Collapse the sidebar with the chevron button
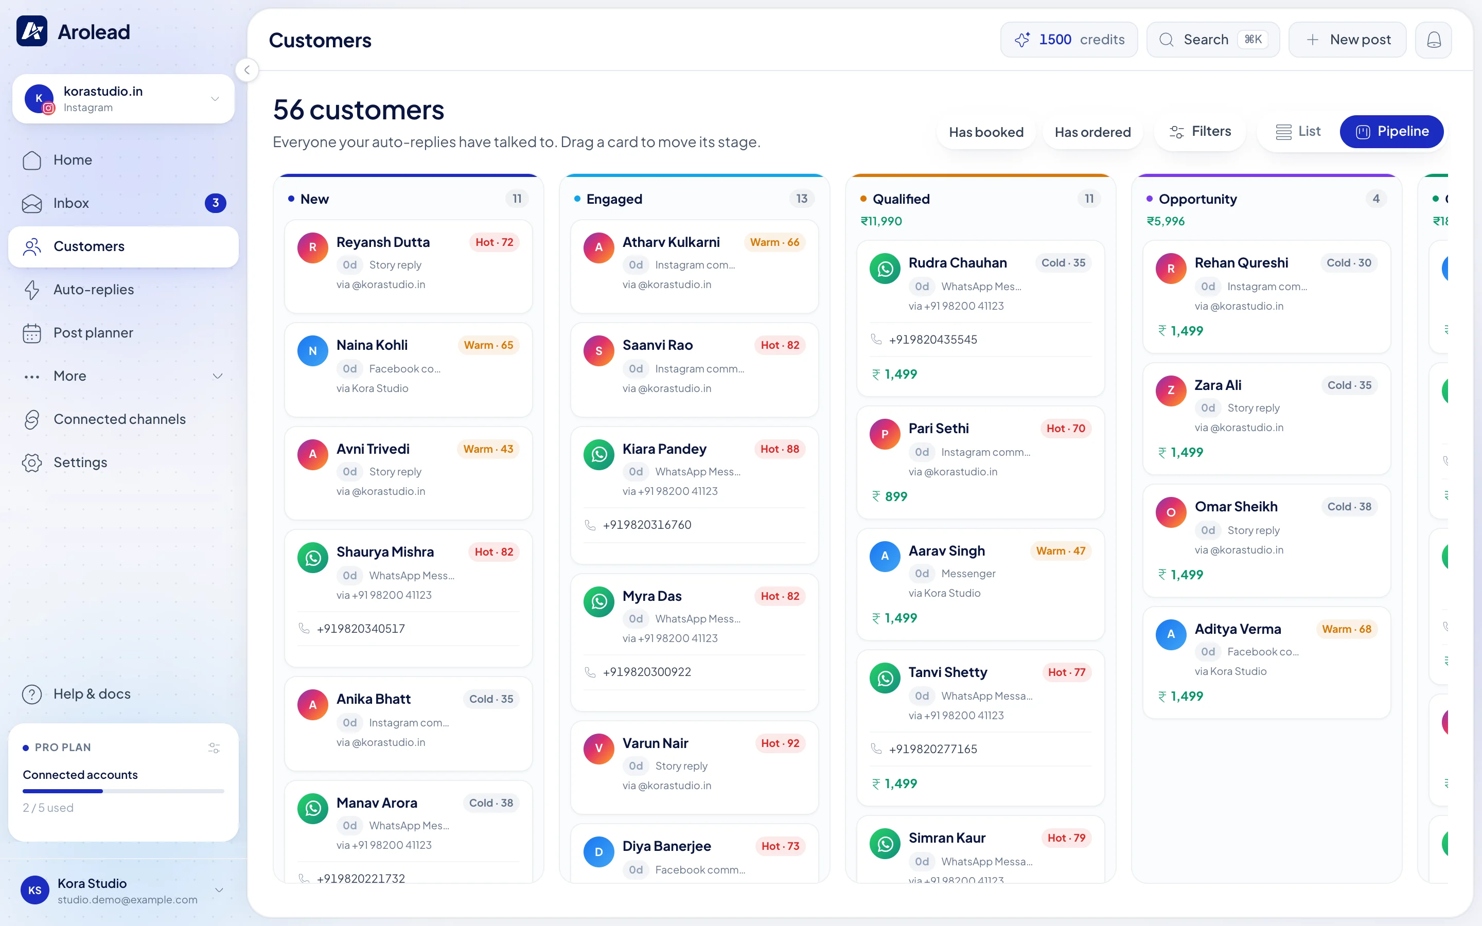The image size is (1482, 926). point(247,70)
